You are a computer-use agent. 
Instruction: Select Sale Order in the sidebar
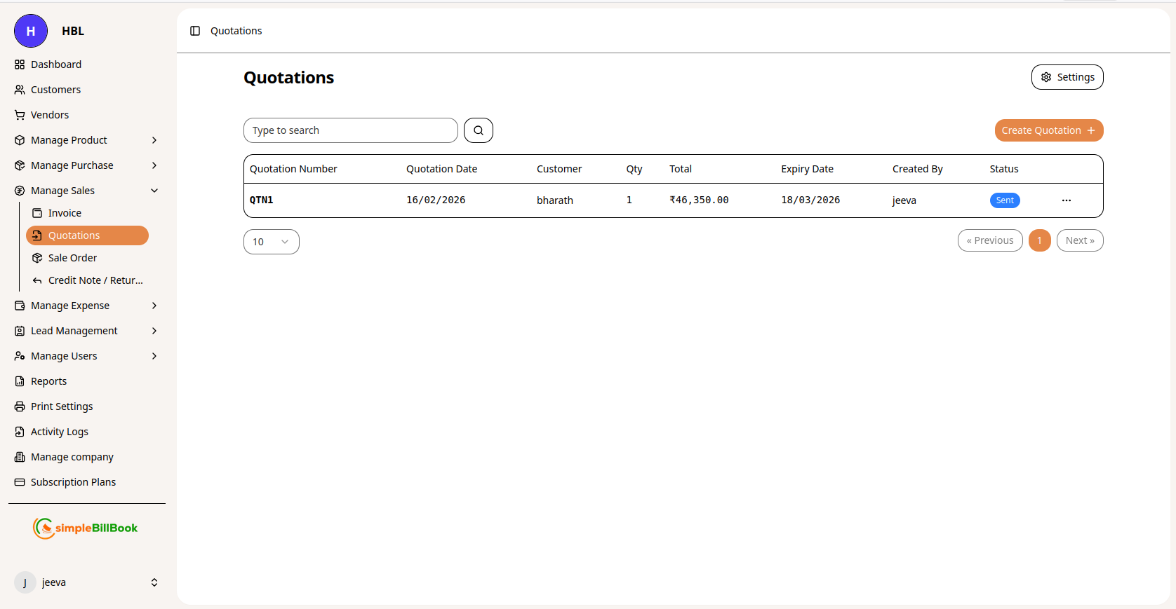coord(72,258)
